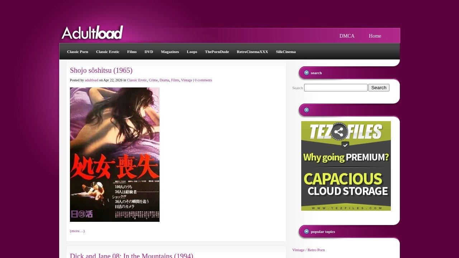Open the Vintage / Retro Porn topic
The image size is (459, 258).
[308, 250]
